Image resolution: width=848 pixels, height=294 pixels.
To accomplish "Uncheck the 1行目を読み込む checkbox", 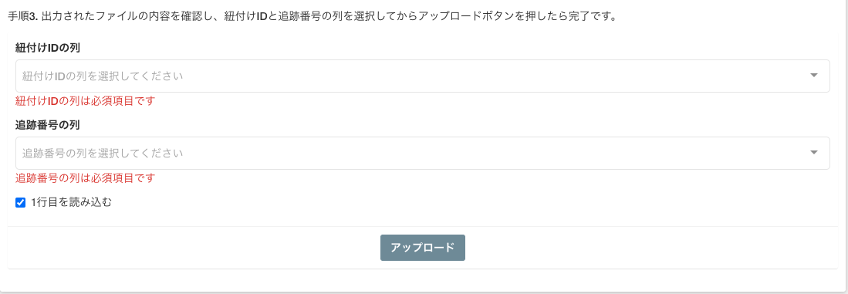I will [21, 203].
